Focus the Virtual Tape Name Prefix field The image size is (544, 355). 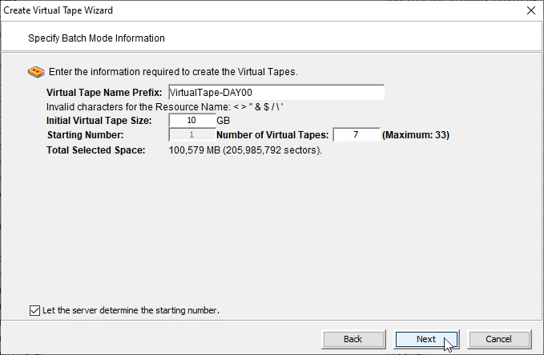(276, 93)
